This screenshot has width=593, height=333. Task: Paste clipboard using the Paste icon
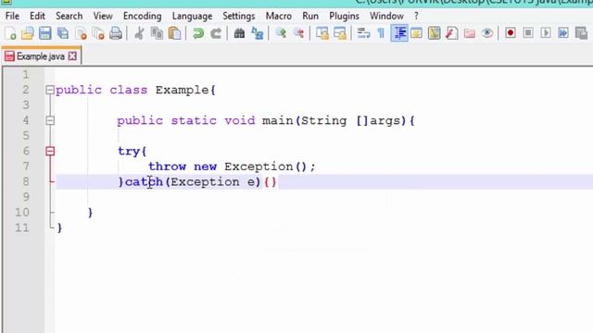click(x=174, y=33)
